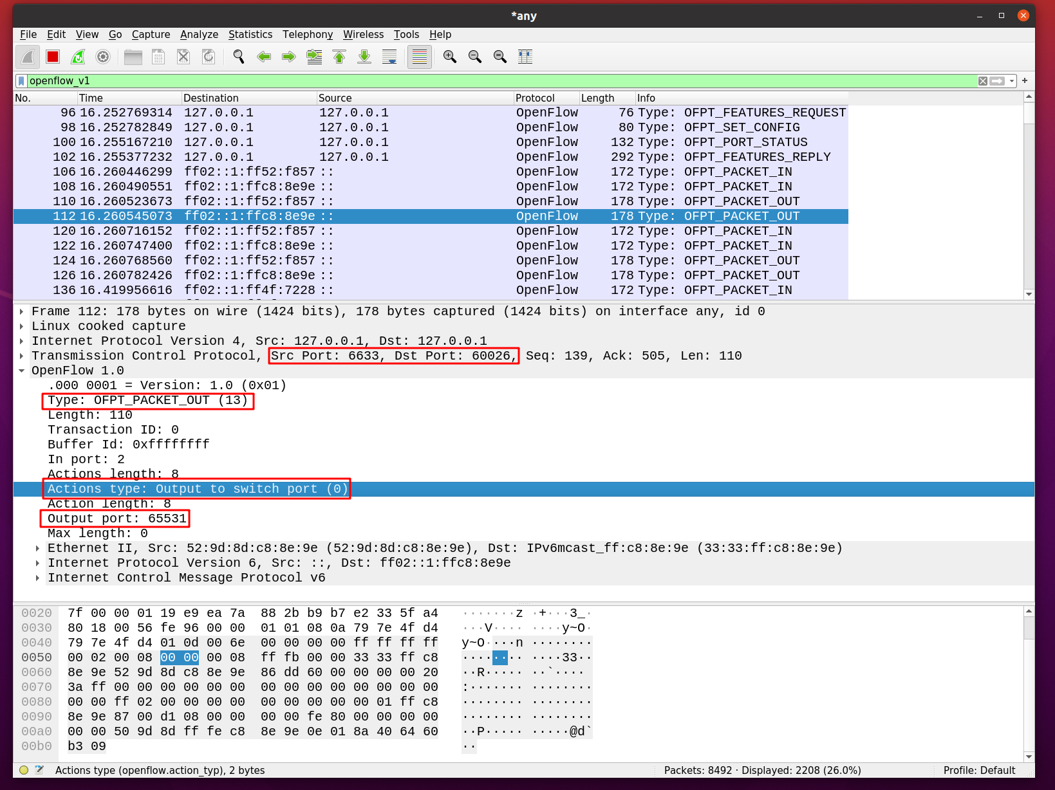Toggle packet list colorization
The height and width of the screenshot is (790, 1055).
[420, 57]
